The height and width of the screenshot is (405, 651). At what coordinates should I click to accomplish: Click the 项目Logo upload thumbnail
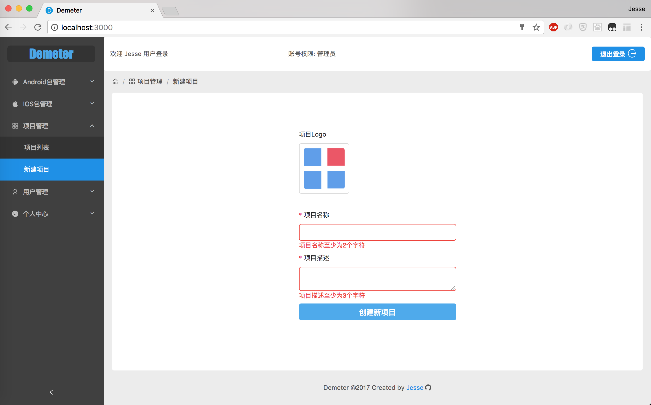click(324, 168)
